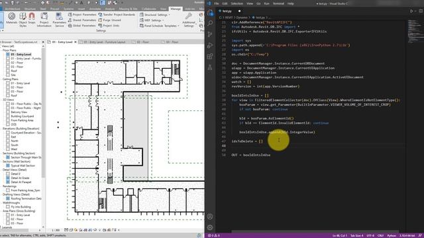Open Shared Parameters

[82, 20]
